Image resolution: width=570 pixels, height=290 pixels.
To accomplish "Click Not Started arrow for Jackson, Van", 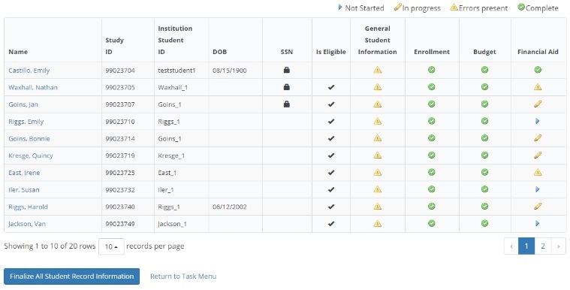I will click(538, 223).
